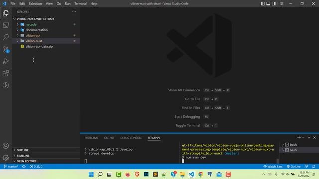Select the TERMINAL tab
Screen dimensions: 319x179
tap(154, 138)
